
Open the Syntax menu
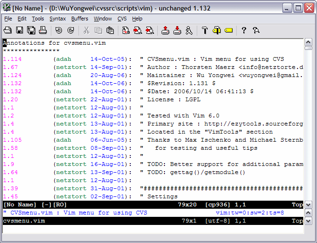pos(58,19)
